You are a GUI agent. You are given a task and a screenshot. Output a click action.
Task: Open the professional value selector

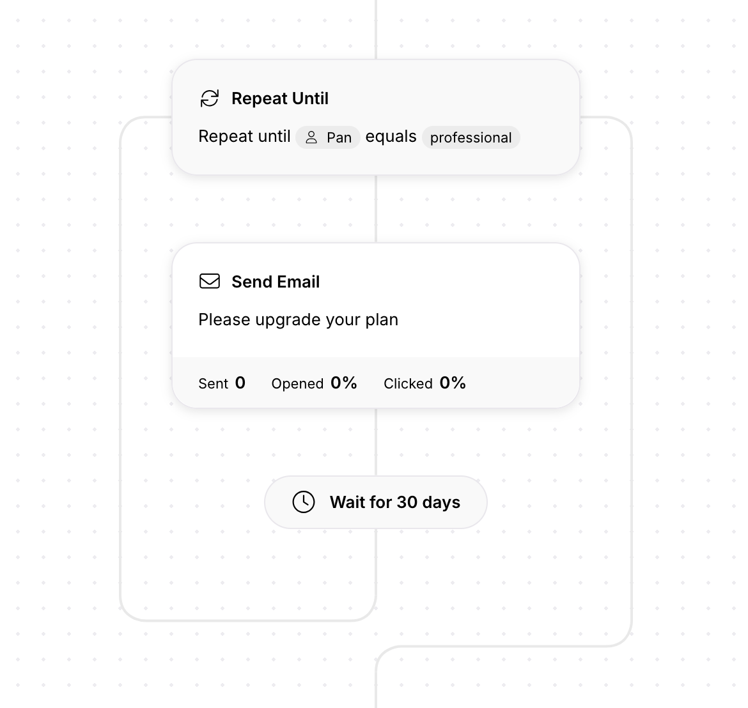[x=471, y=137]
